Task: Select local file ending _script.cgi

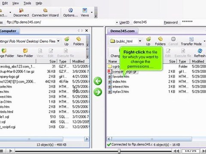Action: coord(8,127)
